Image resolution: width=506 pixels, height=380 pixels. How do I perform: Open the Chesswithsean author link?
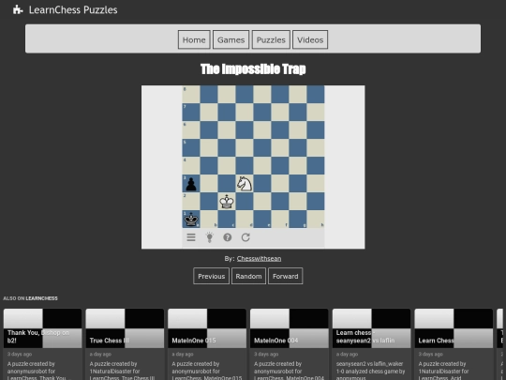click(x=259, y=259)
